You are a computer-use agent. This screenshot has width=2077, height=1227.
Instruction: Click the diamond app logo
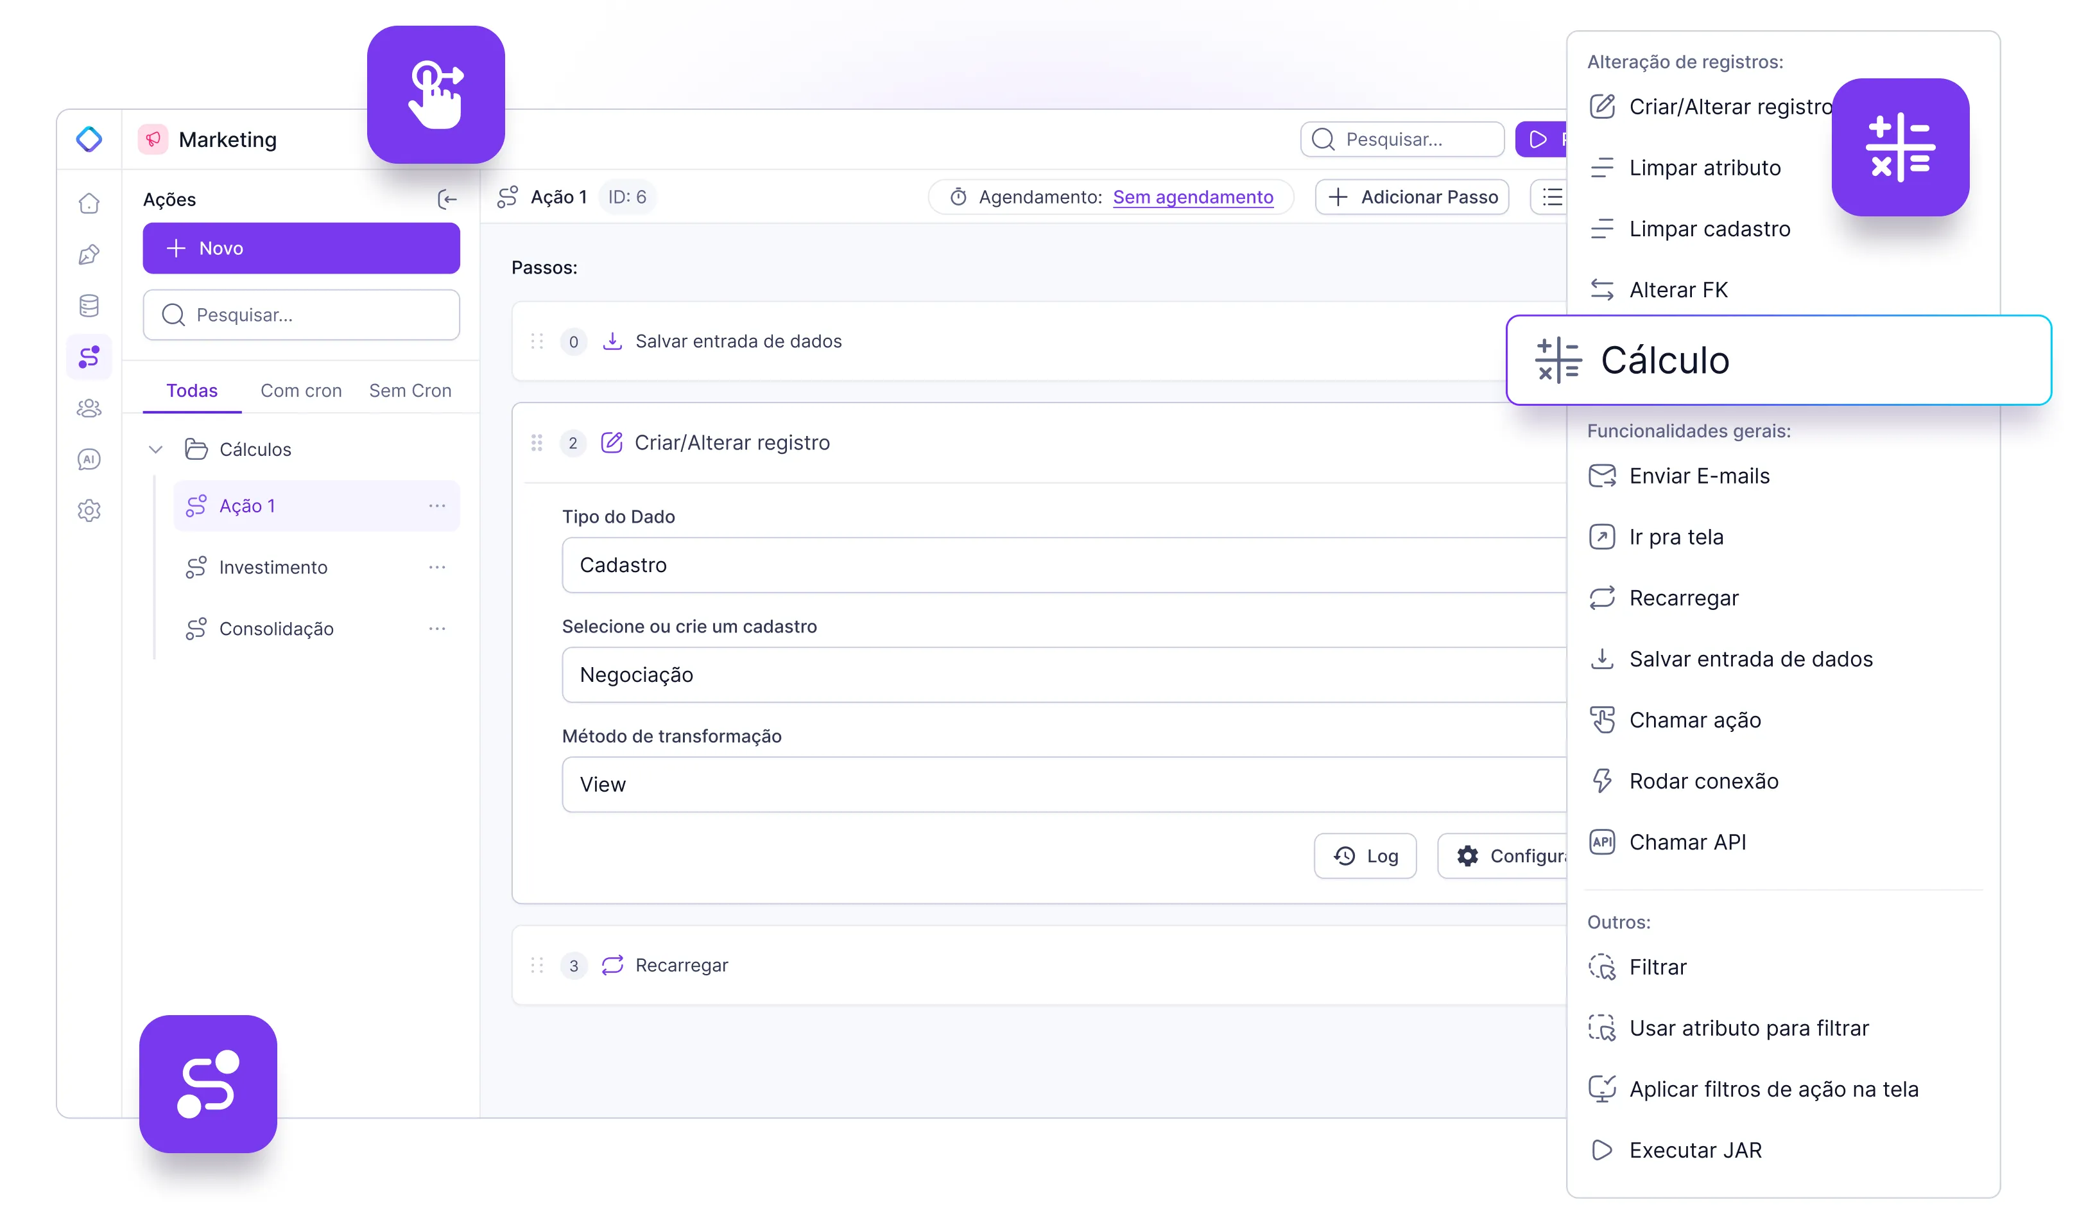(x=89, y=139)
